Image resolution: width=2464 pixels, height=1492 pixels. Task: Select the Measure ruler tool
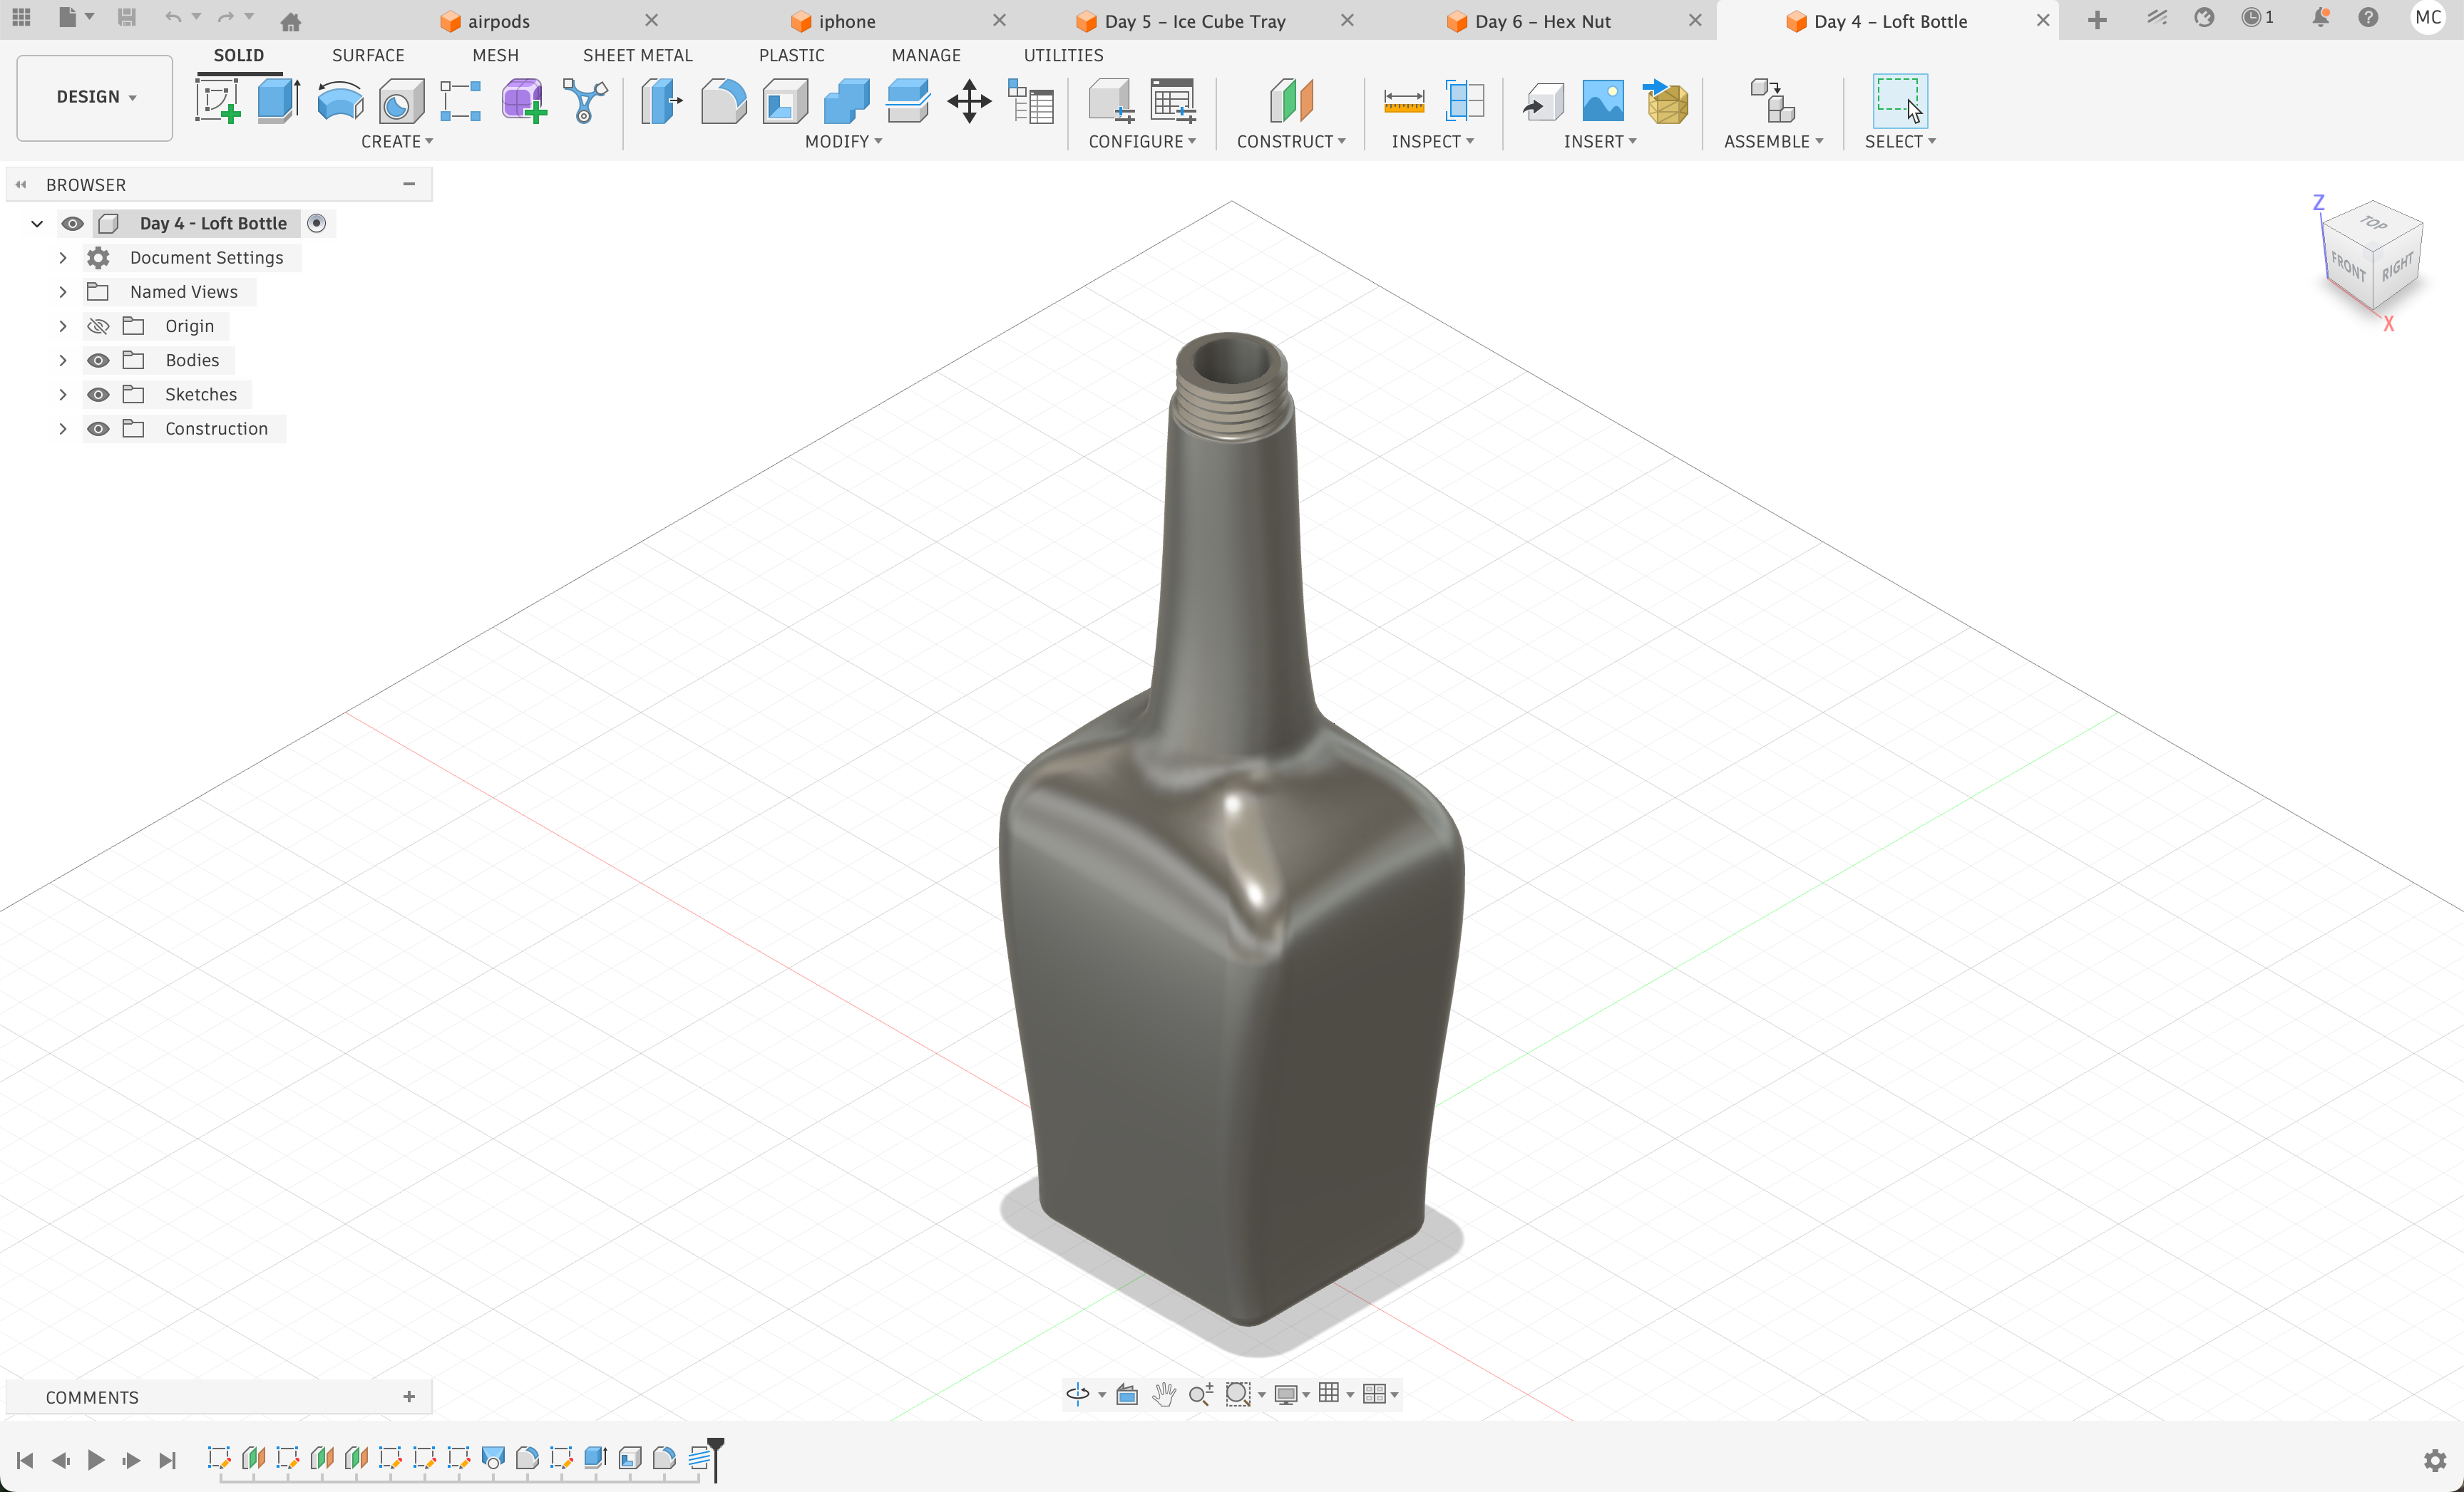click(1403, 101)
